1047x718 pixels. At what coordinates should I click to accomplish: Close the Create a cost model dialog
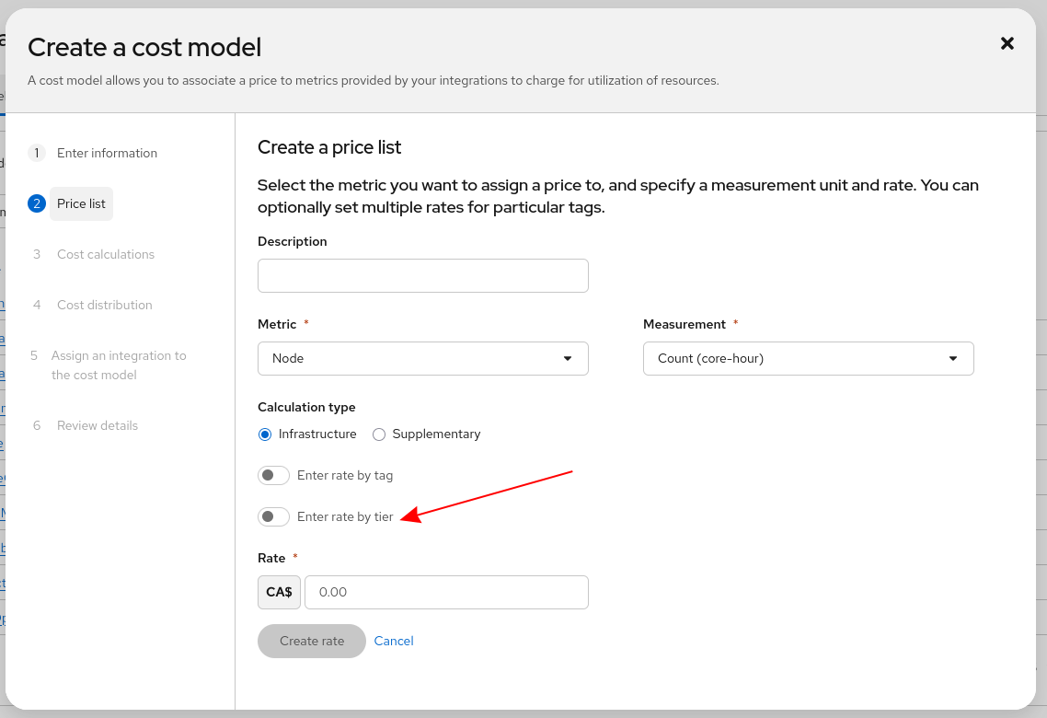click(1007, 43)
